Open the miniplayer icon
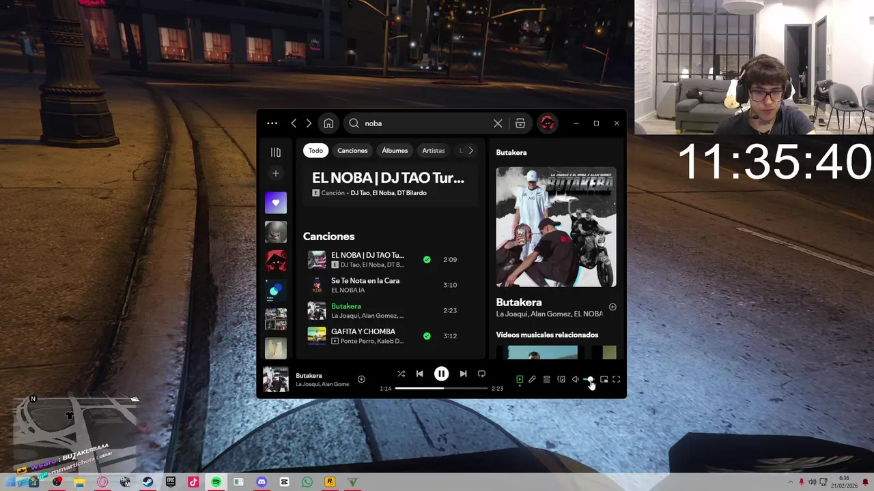 pyautogui.click(x=604, y=379)
